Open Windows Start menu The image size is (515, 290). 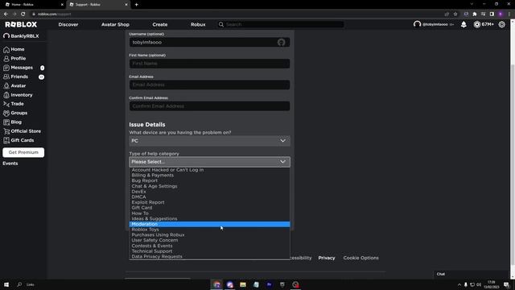(x=6, y=284)
